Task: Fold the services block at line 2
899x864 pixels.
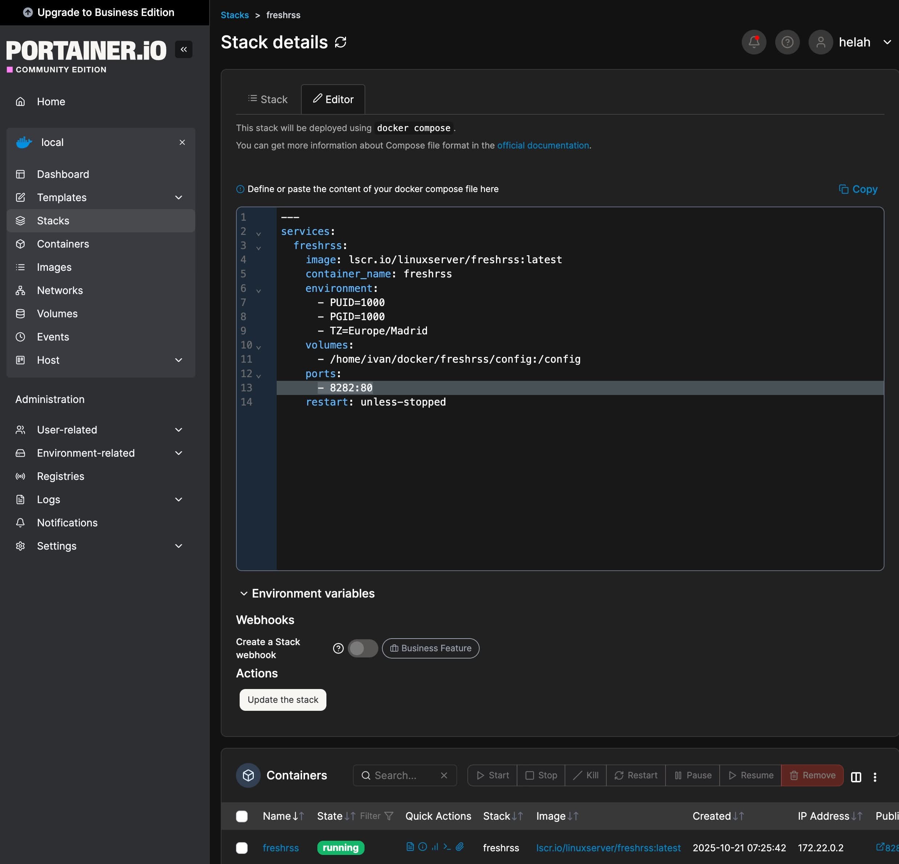Action: 259,233
